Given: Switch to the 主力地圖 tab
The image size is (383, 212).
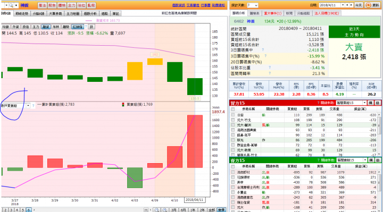Looking at the screenshot, I should (x=73, y=14).
